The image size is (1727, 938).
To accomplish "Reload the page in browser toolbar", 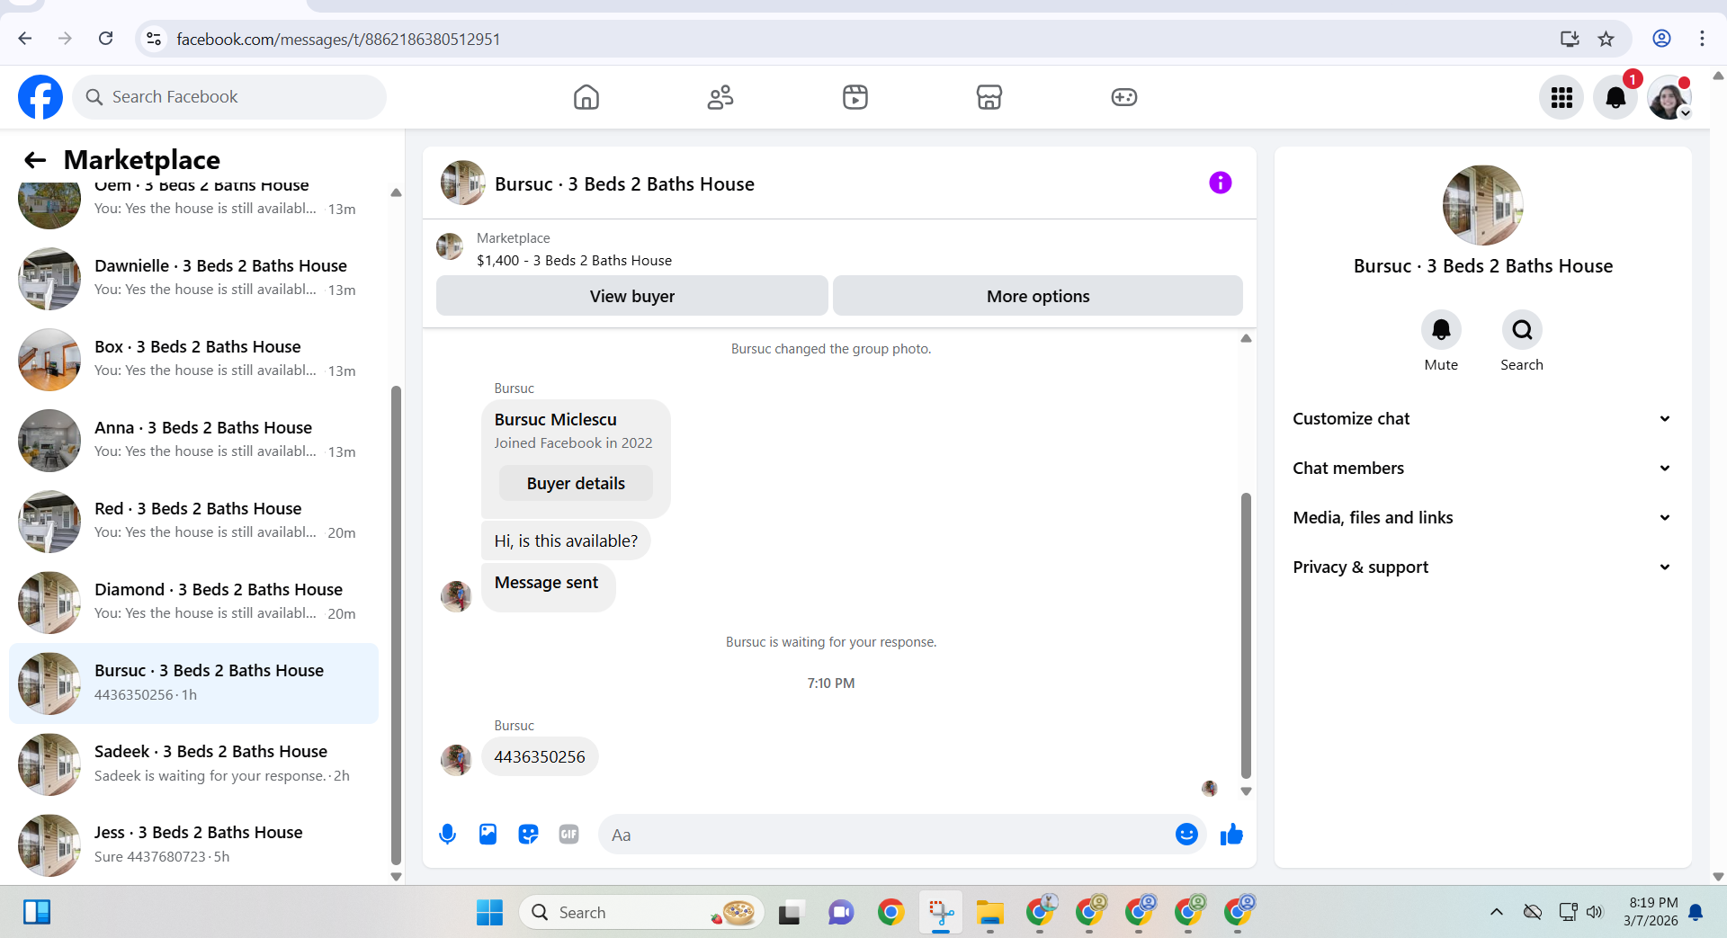I will tap(106, 39).
